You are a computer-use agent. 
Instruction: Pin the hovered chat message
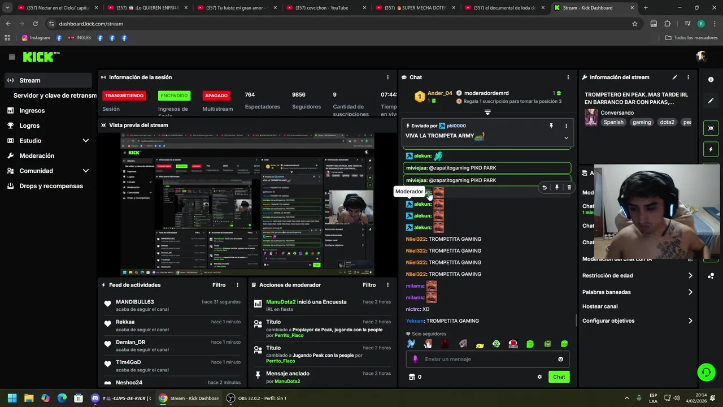557,188
